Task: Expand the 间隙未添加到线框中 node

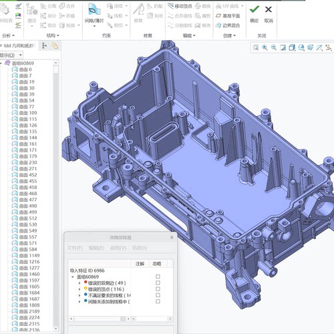Action: click(x=79, y=302)
